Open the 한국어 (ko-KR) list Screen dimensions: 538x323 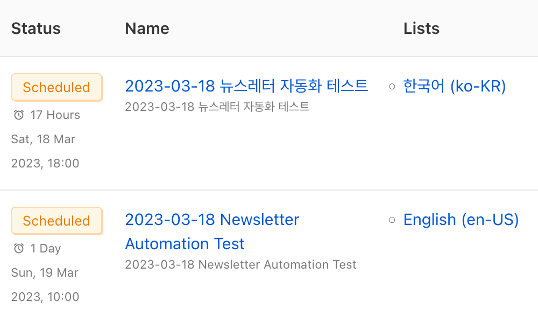click(455, 86)
